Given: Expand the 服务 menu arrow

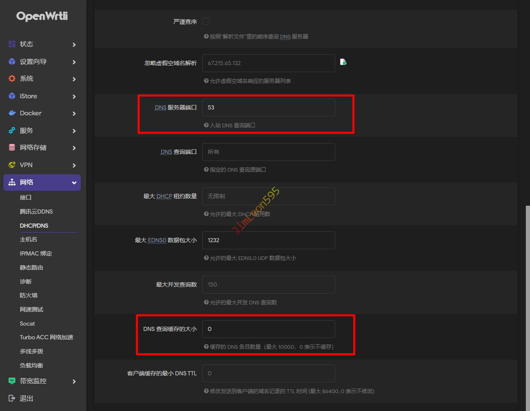Looking at the screenshot, I should [x=74, y=131].
